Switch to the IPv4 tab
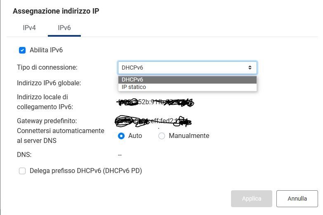 coord(29,28)
